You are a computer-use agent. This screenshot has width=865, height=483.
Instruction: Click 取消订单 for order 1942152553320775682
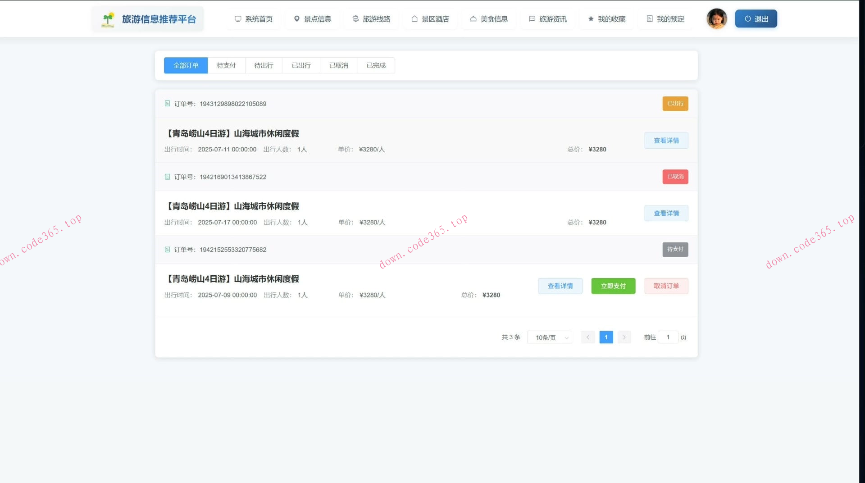coord(666,286)
